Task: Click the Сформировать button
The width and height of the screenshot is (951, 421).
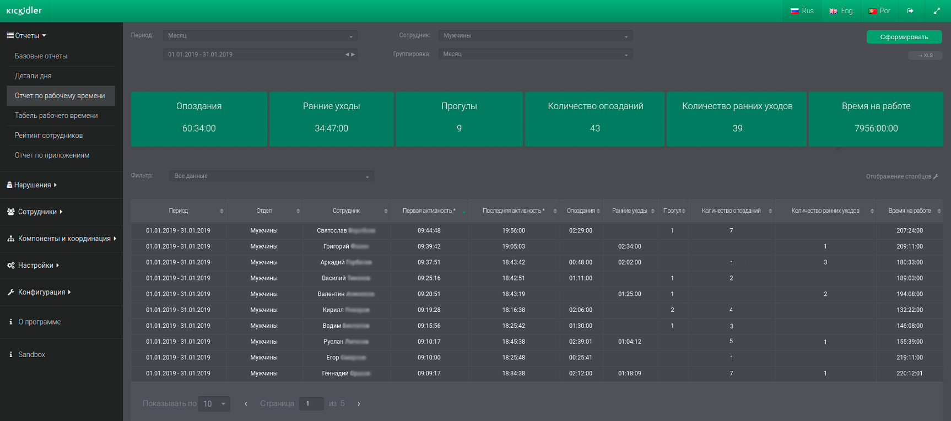Action: [x=904, y=37]
